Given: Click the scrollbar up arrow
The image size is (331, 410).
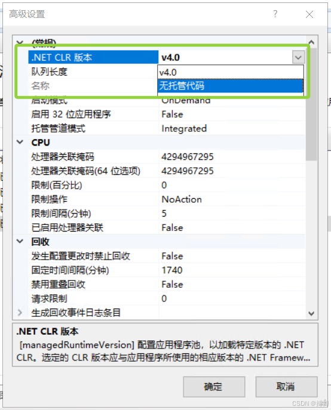Looking at the screenshot, I should tap(311, 42).
